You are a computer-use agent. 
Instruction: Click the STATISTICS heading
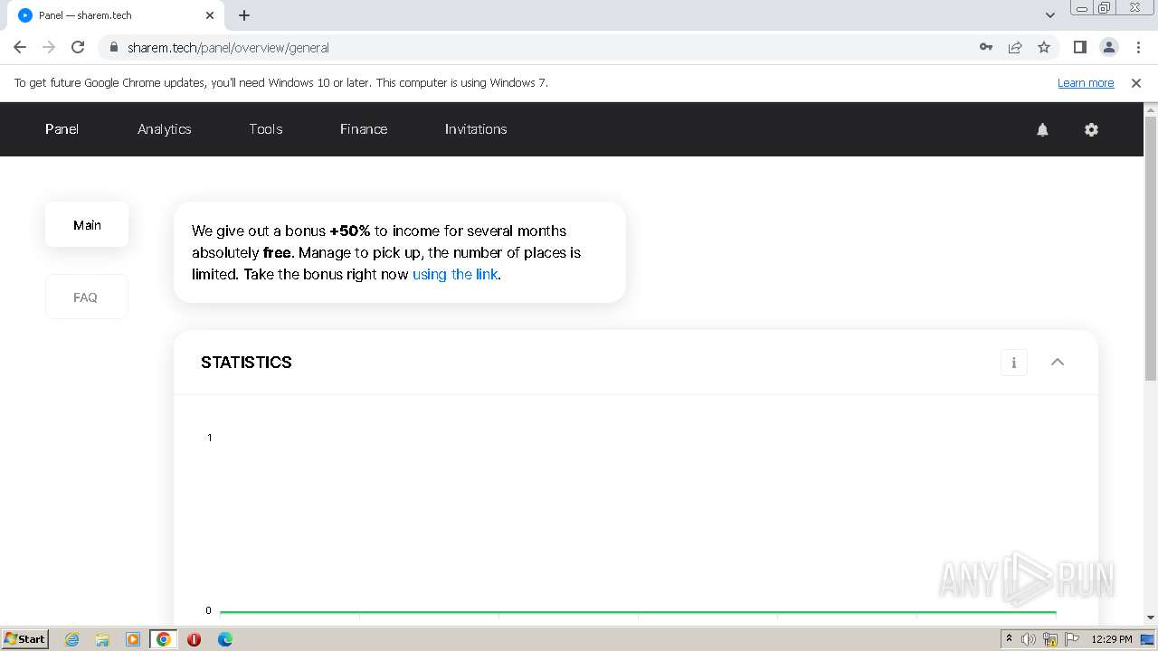pos(246,363)
